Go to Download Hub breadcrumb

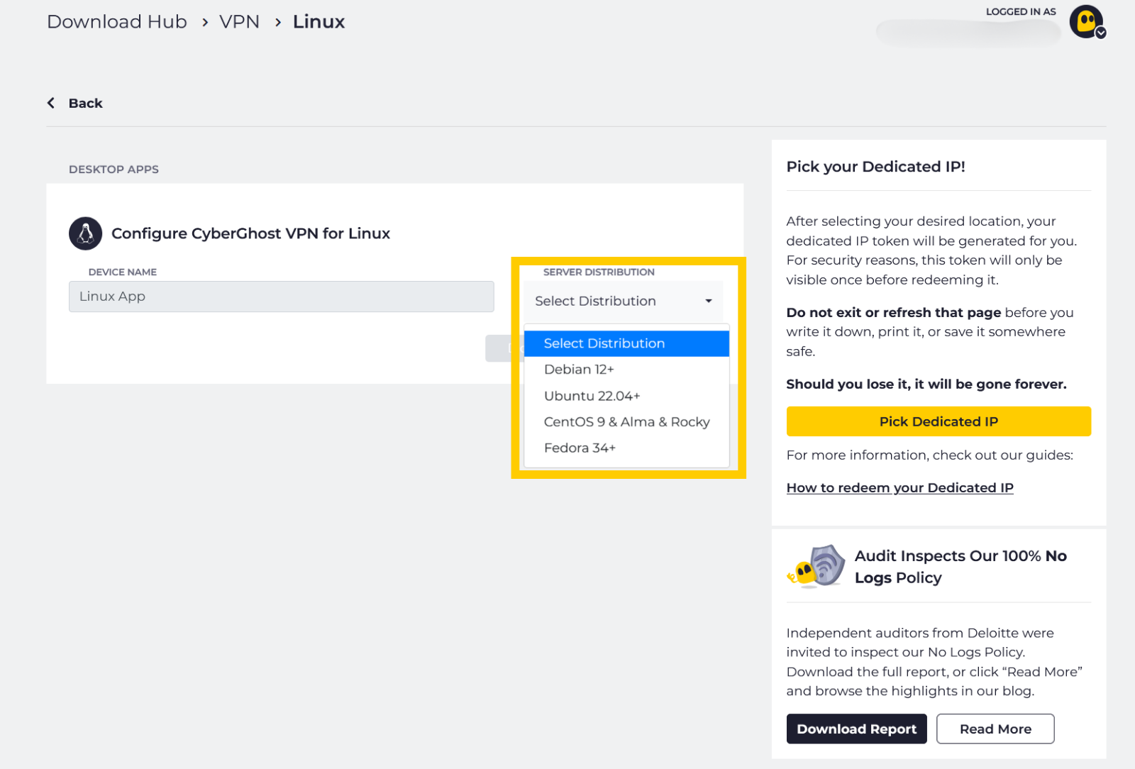pyautogui.click(x=117, y=22)
